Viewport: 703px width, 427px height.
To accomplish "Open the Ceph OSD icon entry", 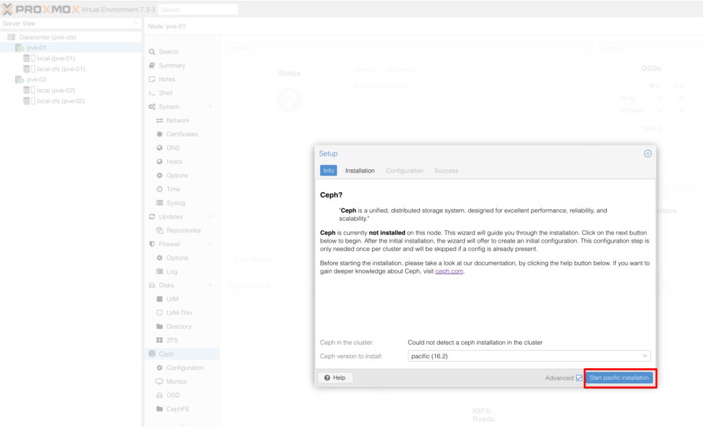I will pyautogui.click(x=159, y=395).
